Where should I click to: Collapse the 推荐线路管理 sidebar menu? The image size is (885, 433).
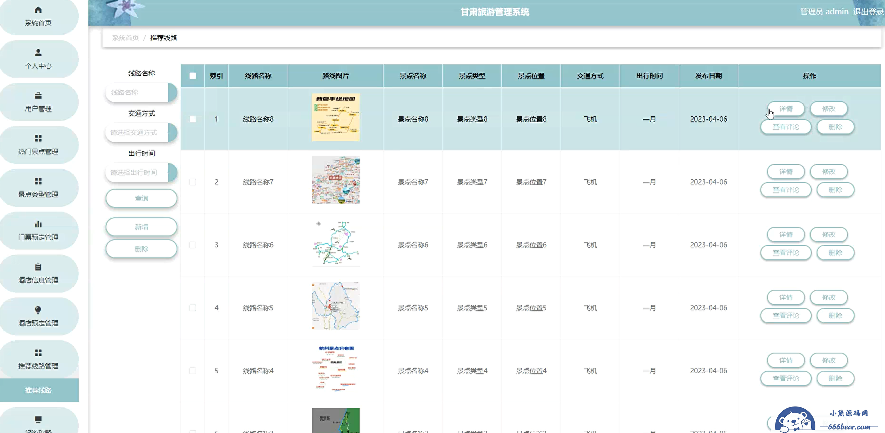tap(39, 359)
